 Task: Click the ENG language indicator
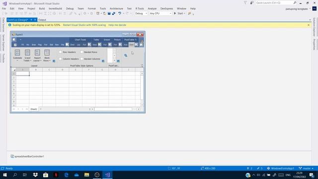pos(288,175)
